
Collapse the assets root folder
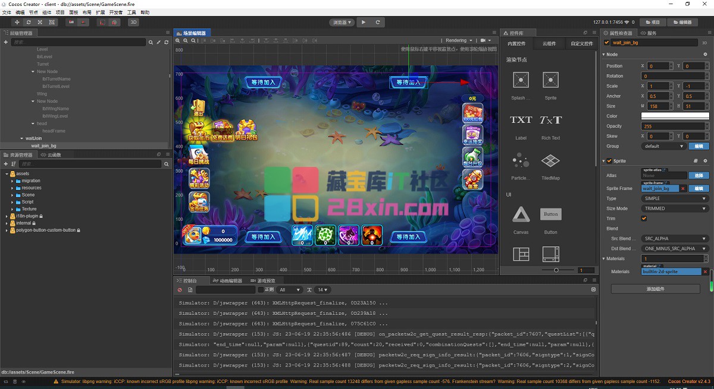(6, 173)
